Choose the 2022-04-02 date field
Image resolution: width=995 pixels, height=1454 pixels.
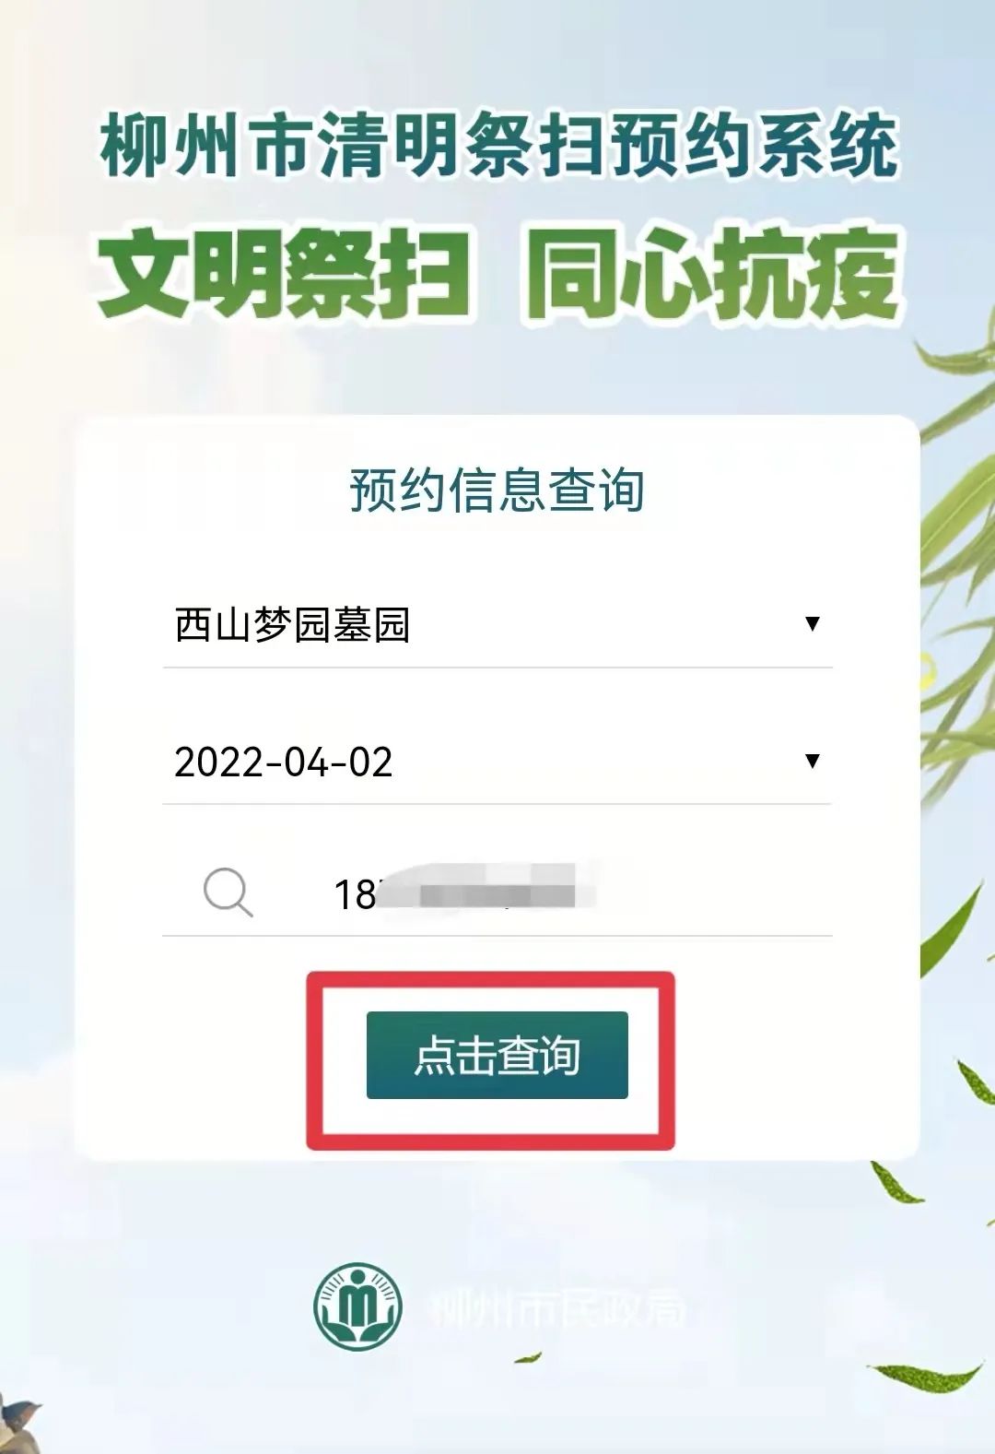coord(497,762)
